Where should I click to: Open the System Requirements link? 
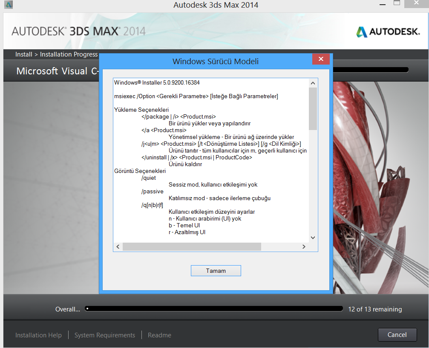click(x=105, y=335)
